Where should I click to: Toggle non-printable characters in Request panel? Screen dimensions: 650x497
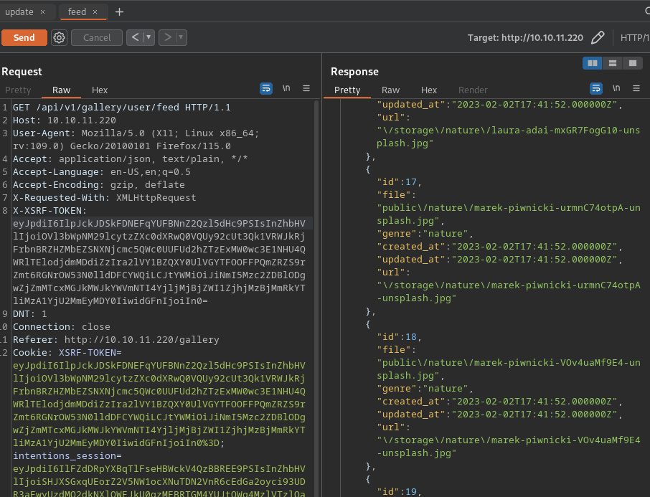point(286,89)
